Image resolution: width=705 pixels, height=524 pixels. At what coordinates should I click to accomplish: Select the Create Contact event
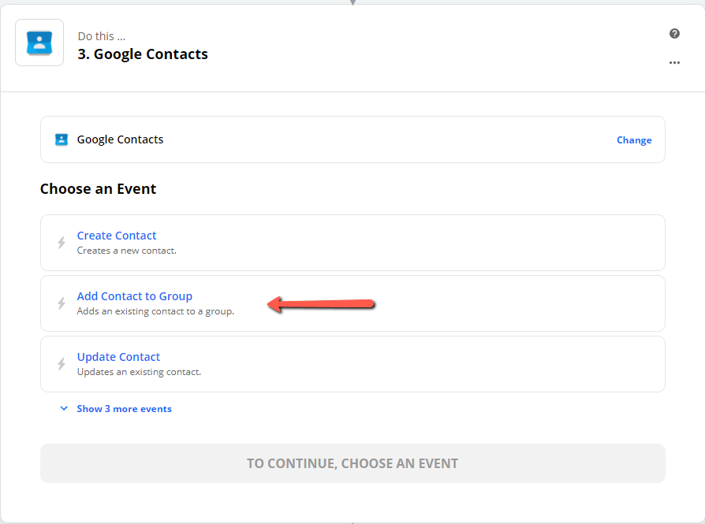(353, 243)
